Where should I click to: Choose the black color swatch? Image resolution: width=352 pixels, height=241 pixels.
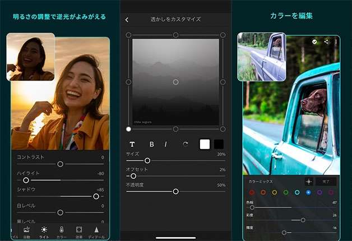point(219,144)
